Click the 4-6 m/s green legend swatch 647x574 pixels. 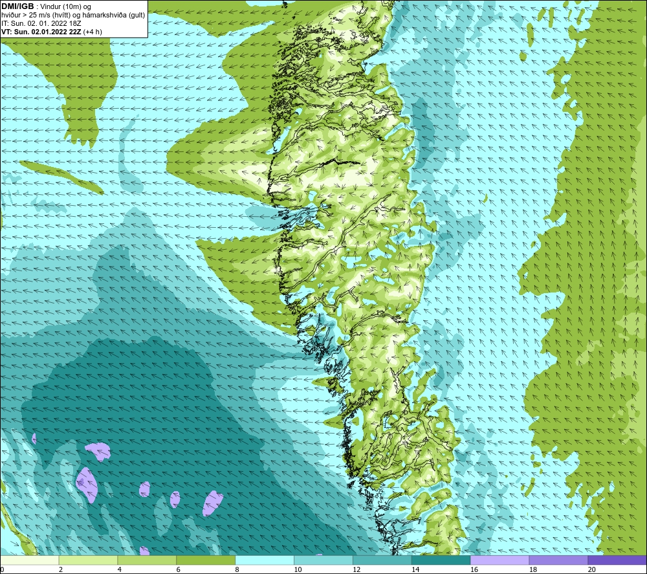[x=147, y=560]
